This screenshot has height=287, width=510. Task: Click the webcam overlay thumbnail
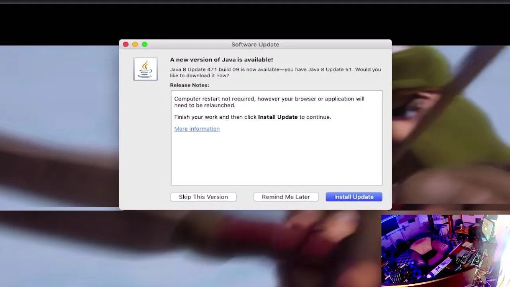(445, 251)
